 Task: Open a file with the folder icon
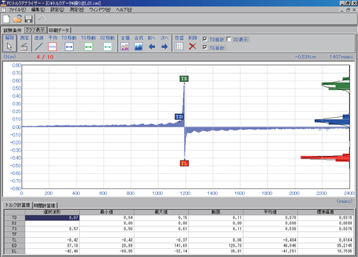[17, 19]
